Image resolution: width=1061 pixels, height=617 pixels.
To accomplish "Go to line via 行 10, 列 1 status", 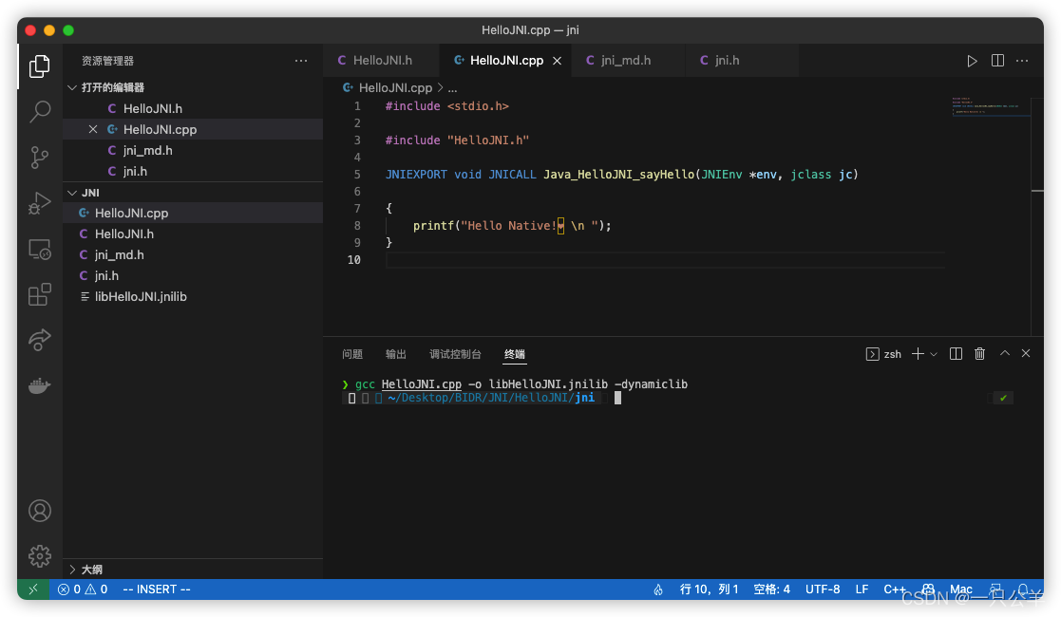I will tap(709, 589).
